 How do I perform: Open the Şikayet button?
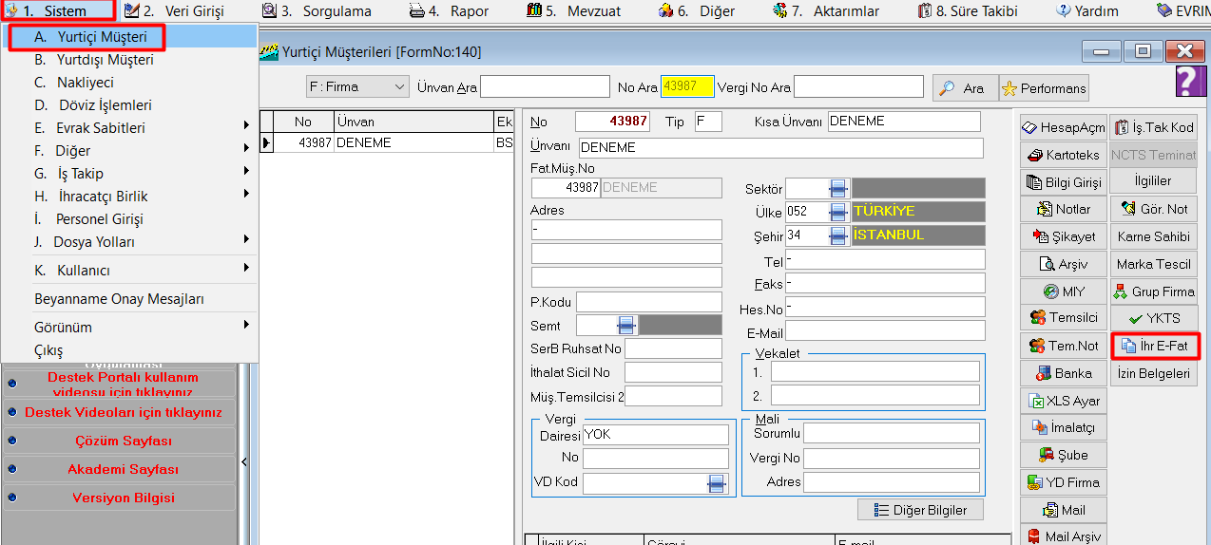1064,236
